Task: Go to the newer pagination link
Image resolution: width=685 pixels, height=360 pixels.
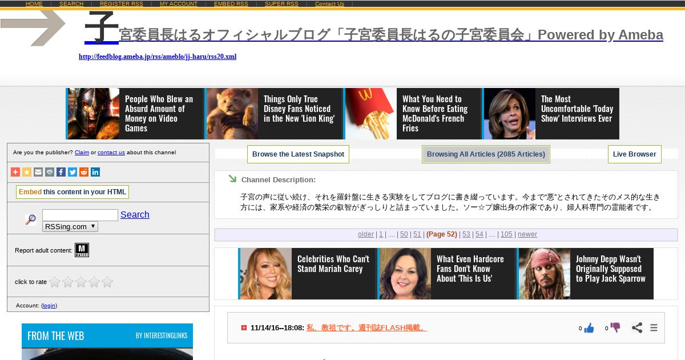Action: pyautogui.click(x=527, y=234)
